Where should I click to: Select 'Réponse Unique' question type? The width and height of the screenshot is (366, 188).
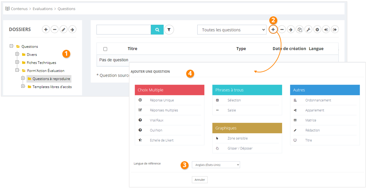coord(162,100)
